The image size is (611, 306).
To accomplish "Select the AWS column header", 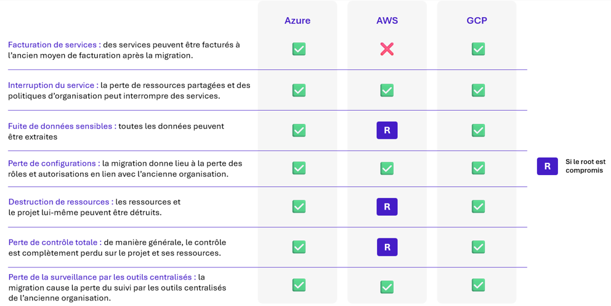I will click(x=387, y=20).
